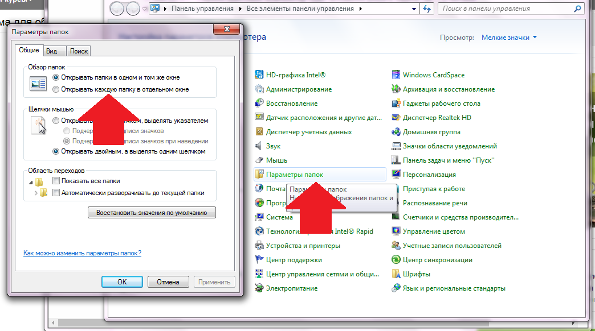Image resolution: width=595 pixels, height=331 pixels.
Task: Enable Показать все папки checkbox
Action: pyautogui.click(x=56, y=181)
